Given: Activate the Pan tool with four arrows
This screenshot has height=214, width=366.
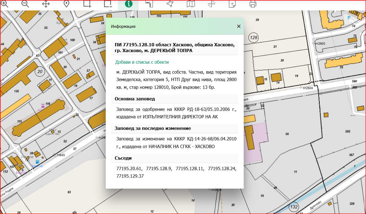Looking at the screenshot, I should tap(46, 4).
